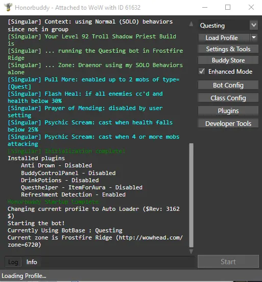Click the 'Installed plugins' log line
The height and width of the screenshot is (282, 262).
point(36,158)
